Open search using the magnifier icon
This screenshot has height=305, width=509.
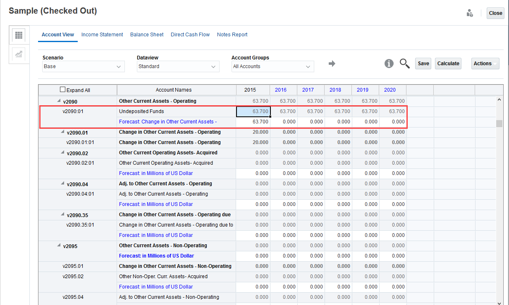(x=404, y=63)
